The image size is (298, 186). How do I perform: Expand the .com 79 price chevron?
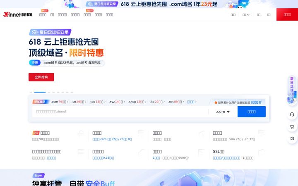[x=67, y=102]
